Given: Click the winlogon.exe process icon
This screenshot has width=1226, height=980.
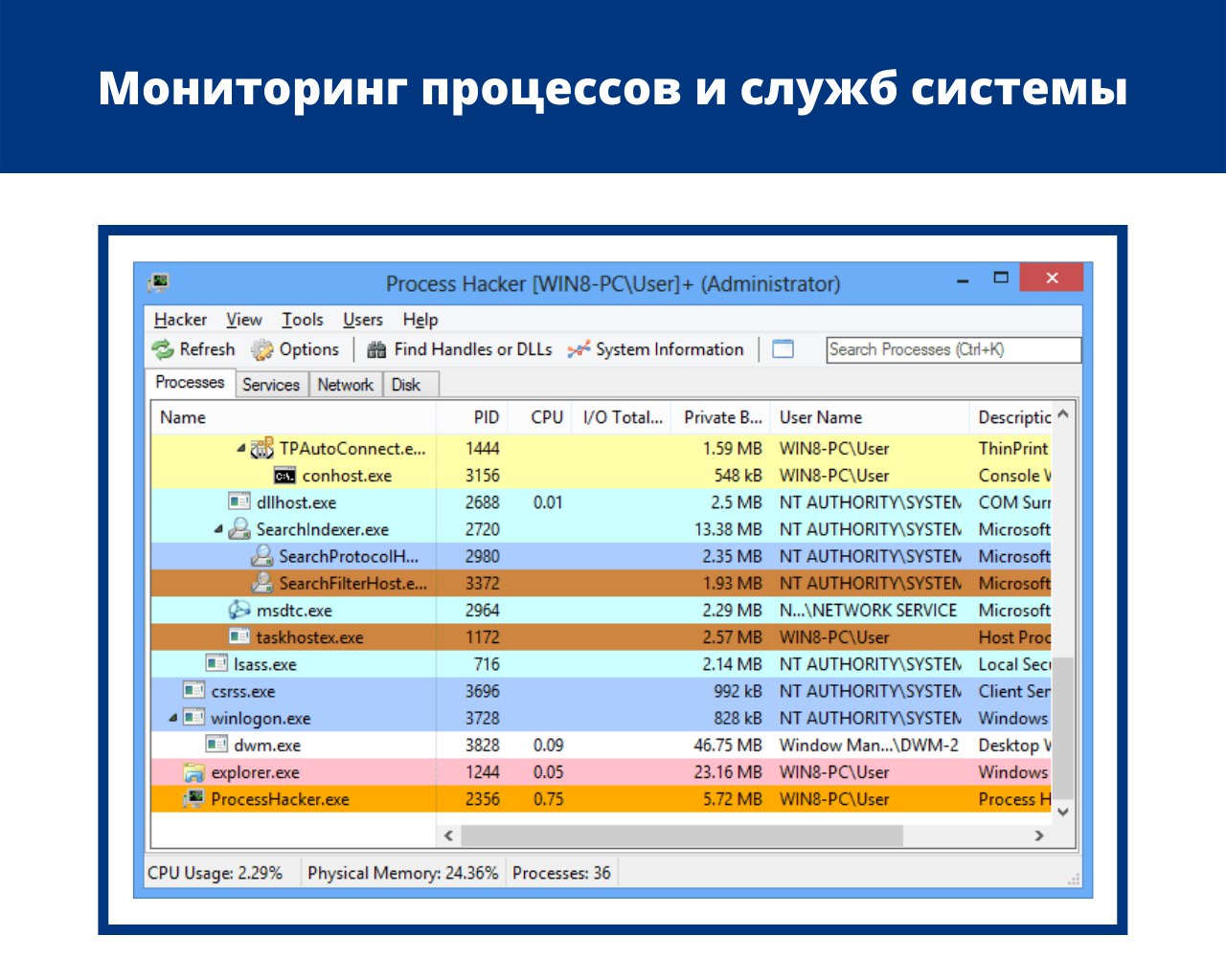Looking at the screenshot, I should click(193, 717).
